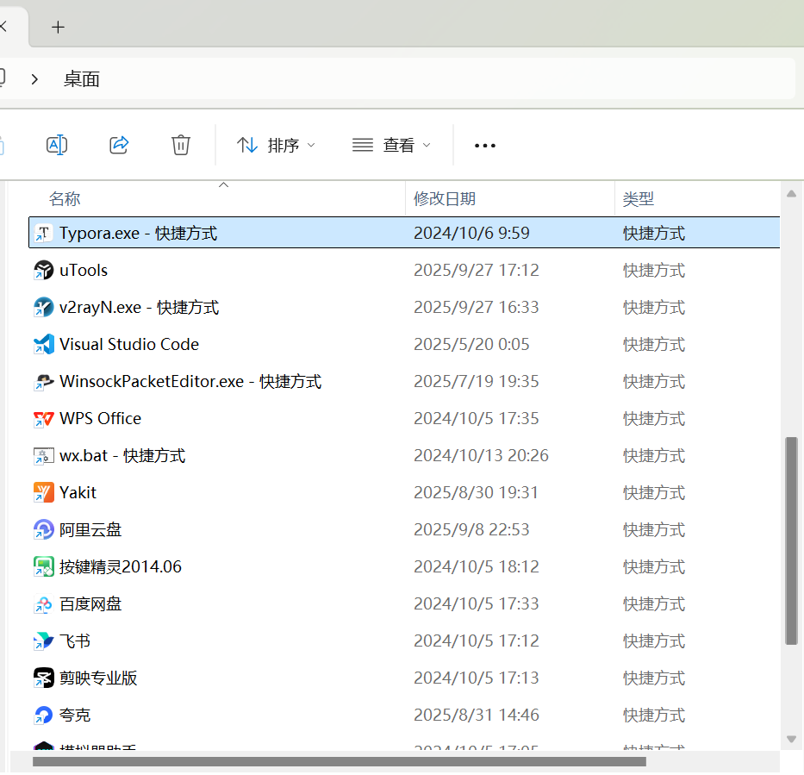Open the 查看 view dropdown
The image size is (804, 775).
click(x=391, y=145)
